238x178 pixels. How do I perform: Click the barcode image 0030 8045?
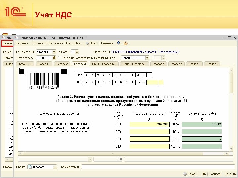(x=43, y=81)
